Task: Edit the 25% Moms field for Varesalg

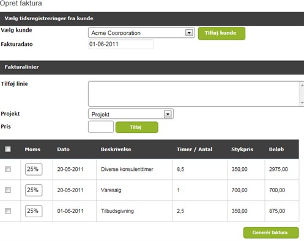Action: [x=34, y=190]
